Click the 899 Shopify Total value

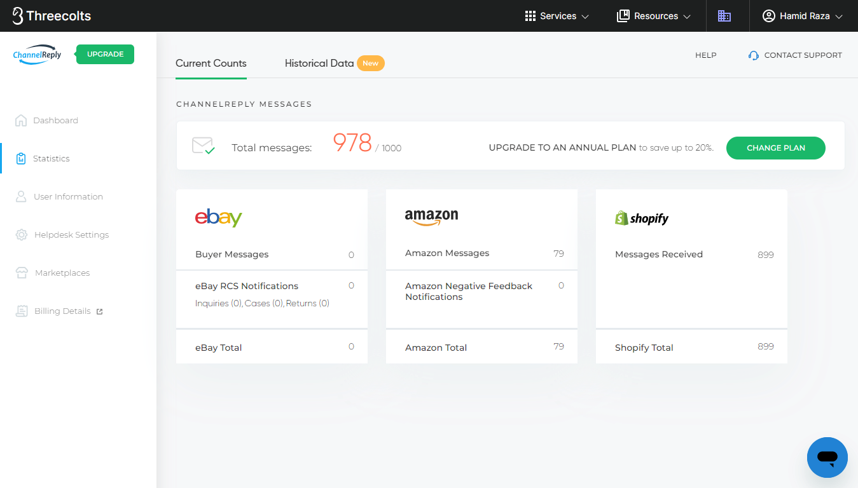coord(766,346)
